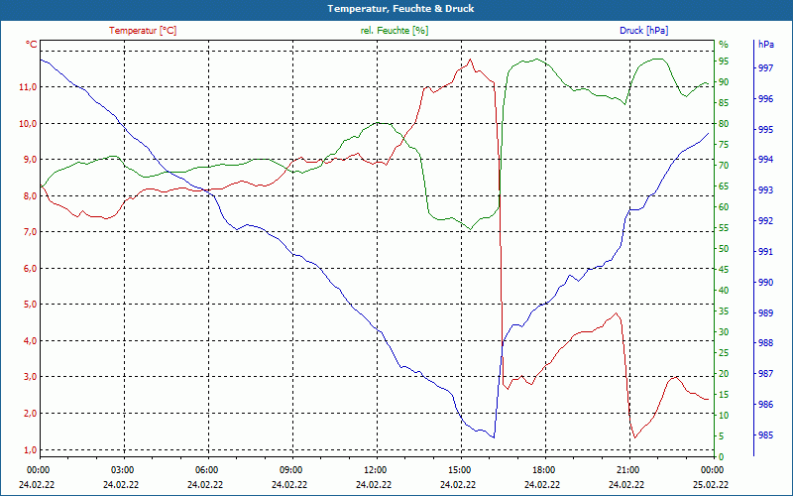Select the blue Druck [hPa] legend label

pos(643,31)
